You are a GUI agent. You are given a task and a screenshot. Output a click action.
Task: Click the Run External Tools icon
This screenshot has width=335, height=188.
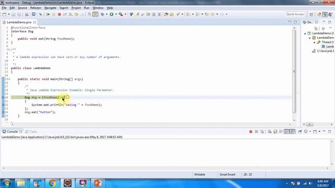tap(121, 14)
